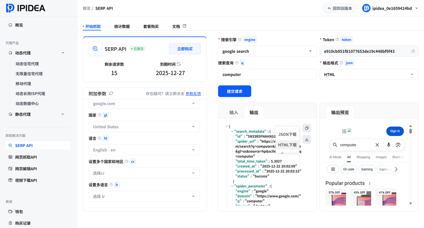
Task: Choose JSON下载 from download menu
Action: pyautogui.click(x=288, y=134)
